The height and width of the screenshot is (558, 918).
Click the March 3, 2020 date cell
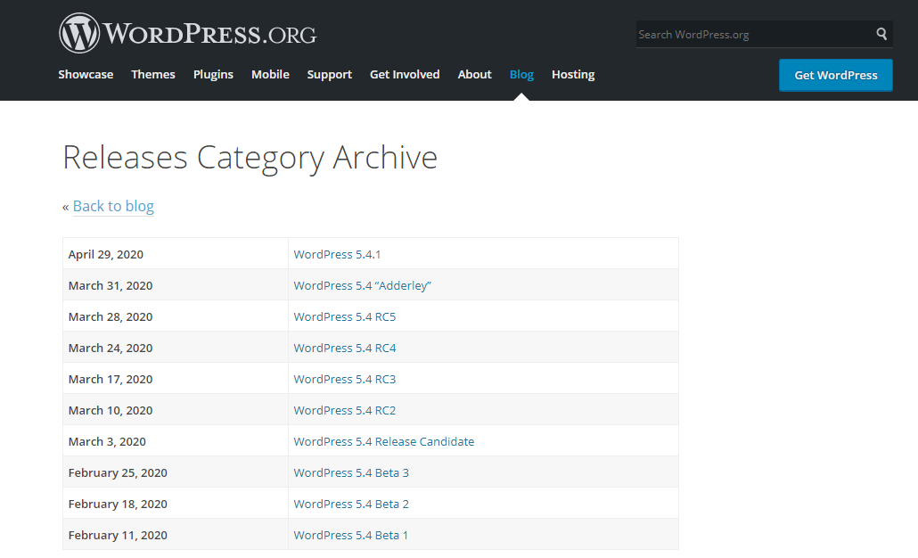175,441
